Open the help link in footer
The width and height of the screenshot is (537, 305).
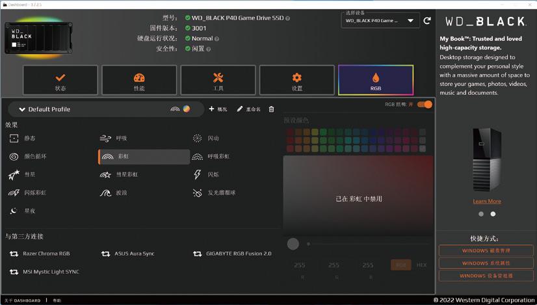tap(57, 300)
